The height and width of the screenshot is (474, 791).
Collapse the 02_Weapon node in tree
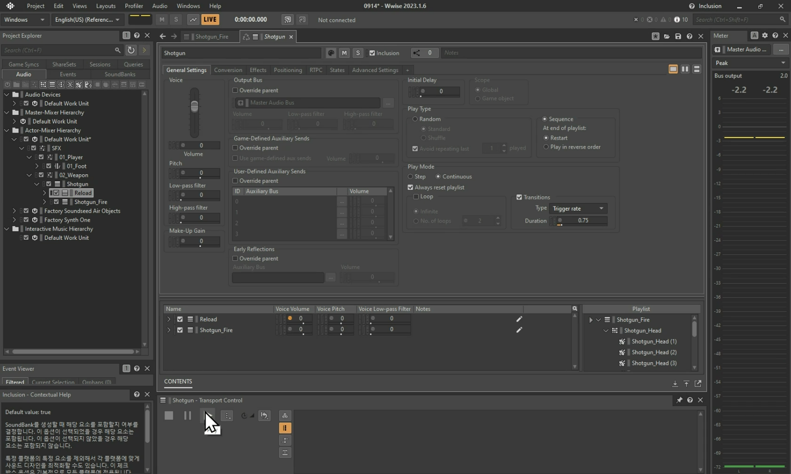29,175
